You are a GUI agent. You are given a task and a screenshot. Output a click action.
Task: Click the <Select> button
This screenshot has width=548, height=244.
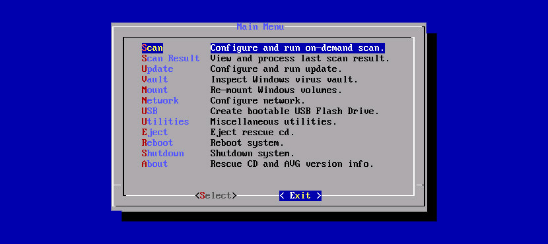click(x=216, y=195)
